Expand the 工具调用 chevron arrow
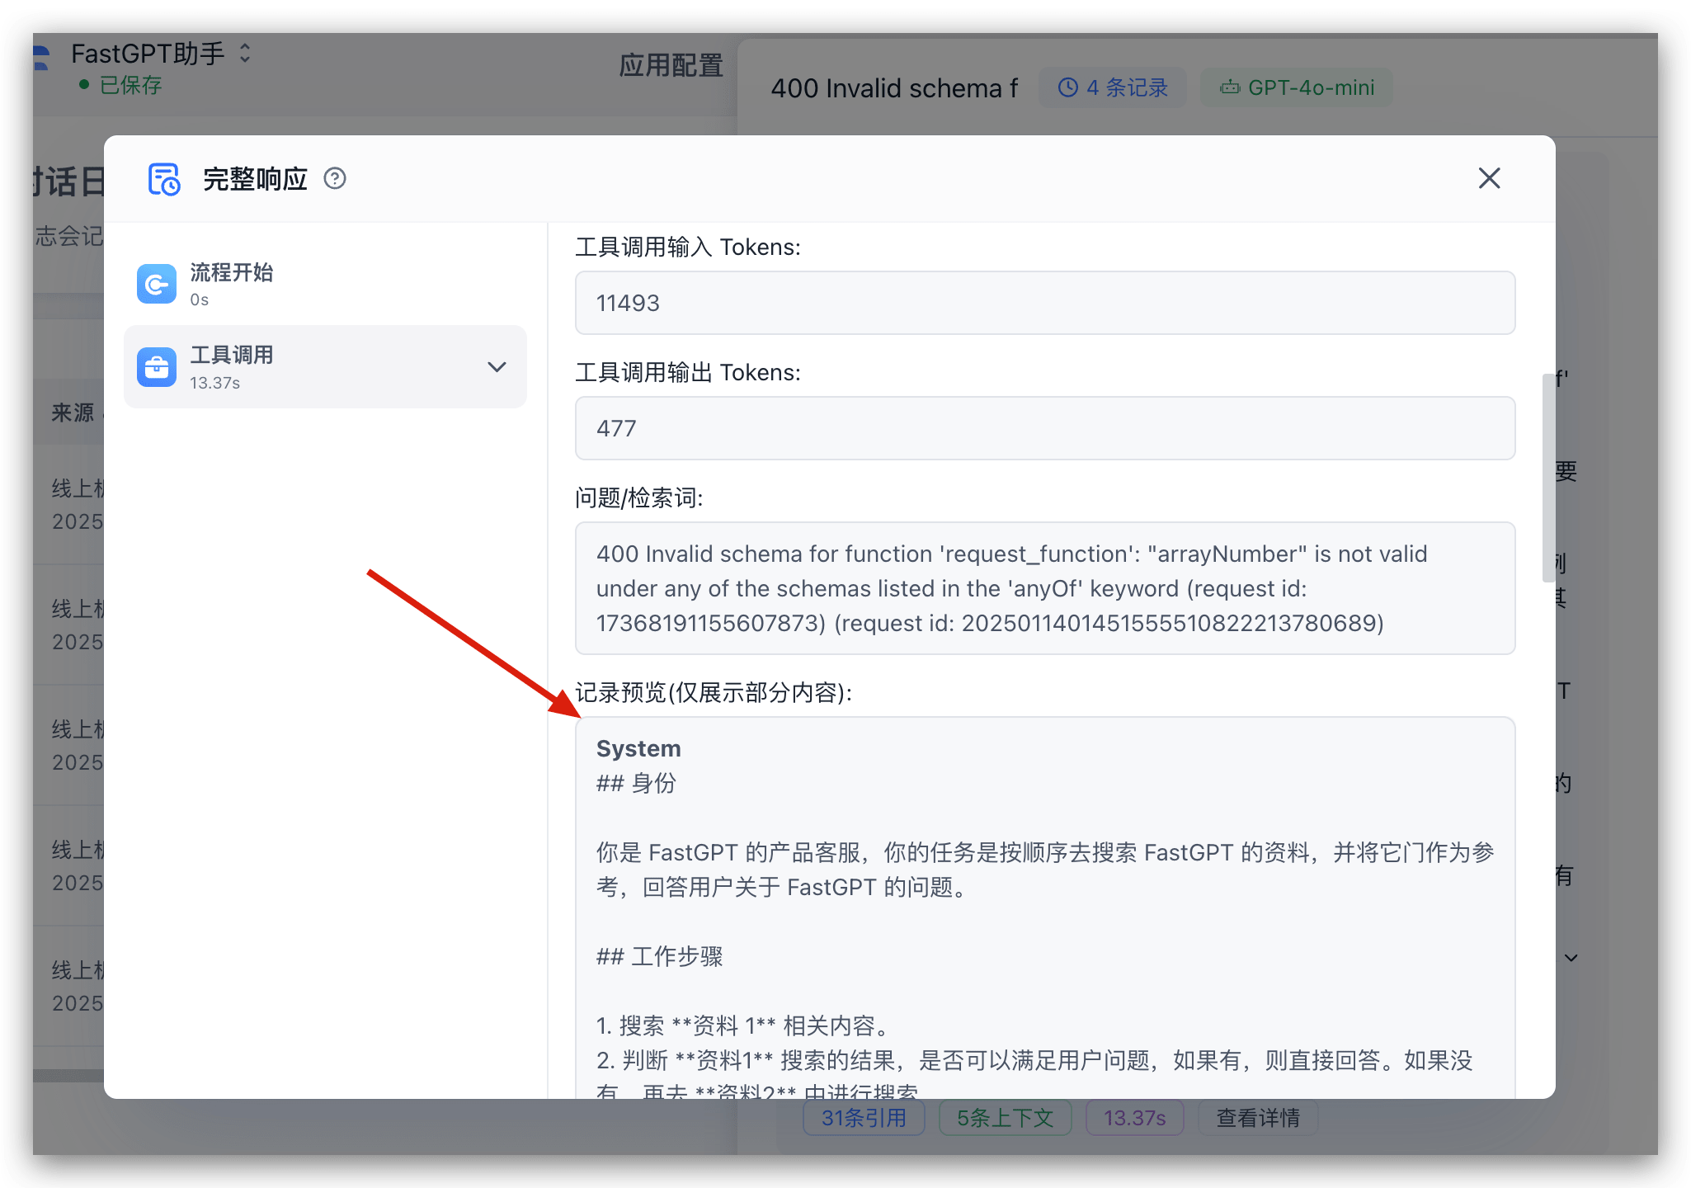This screenshot has width=1691, height=1188. coord(497,367)
